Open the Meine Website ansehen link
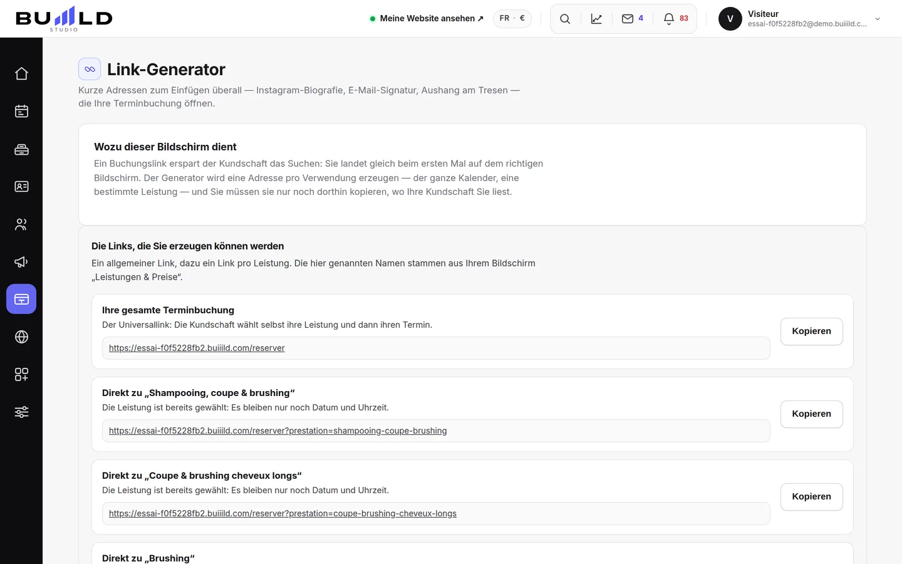This screenshot has height=564, width=902. click(x=427, y=19)
